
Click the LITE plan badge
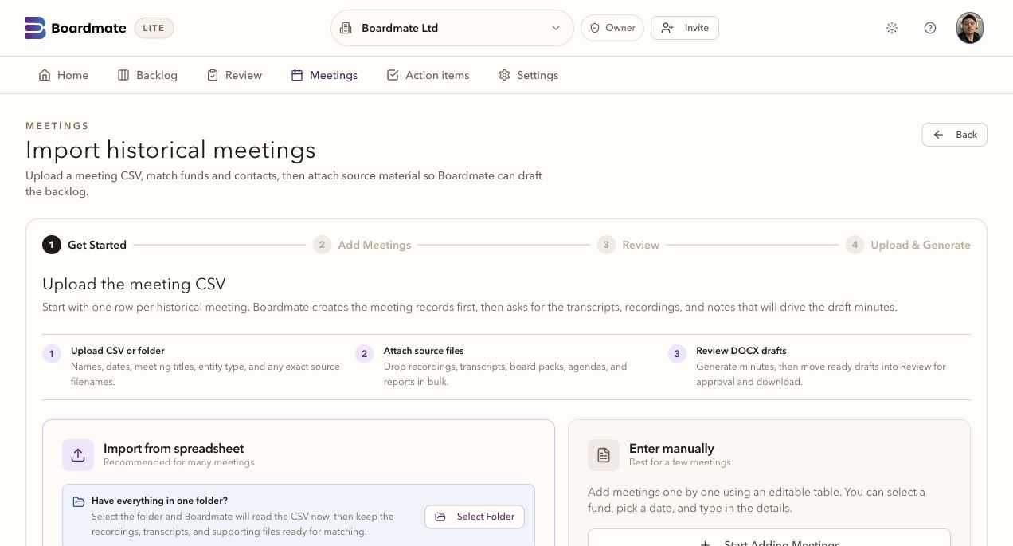click(154, 28)
